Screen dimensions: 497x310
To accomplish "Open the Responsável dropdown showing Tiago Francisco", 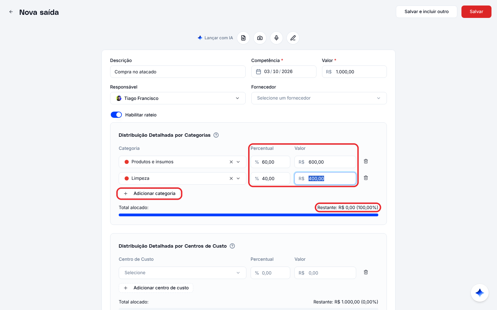I will pyautogui.click(x=178, y=98).
